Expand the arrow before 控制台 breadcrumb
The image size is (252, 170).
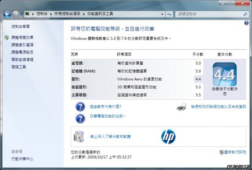(33, 14)
